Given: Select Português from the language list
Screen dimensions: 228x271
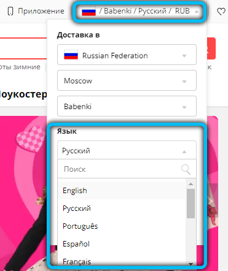Looking at the screenshot, I should [x=122, y=226].
